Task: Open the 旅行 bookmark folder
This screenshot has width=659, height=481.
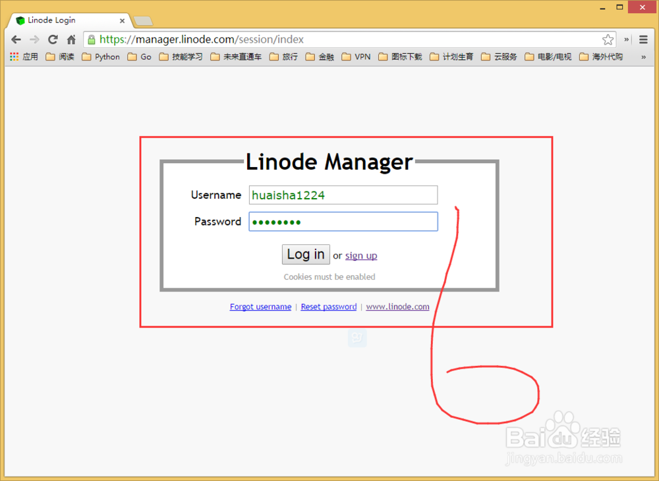Action: 283,57
